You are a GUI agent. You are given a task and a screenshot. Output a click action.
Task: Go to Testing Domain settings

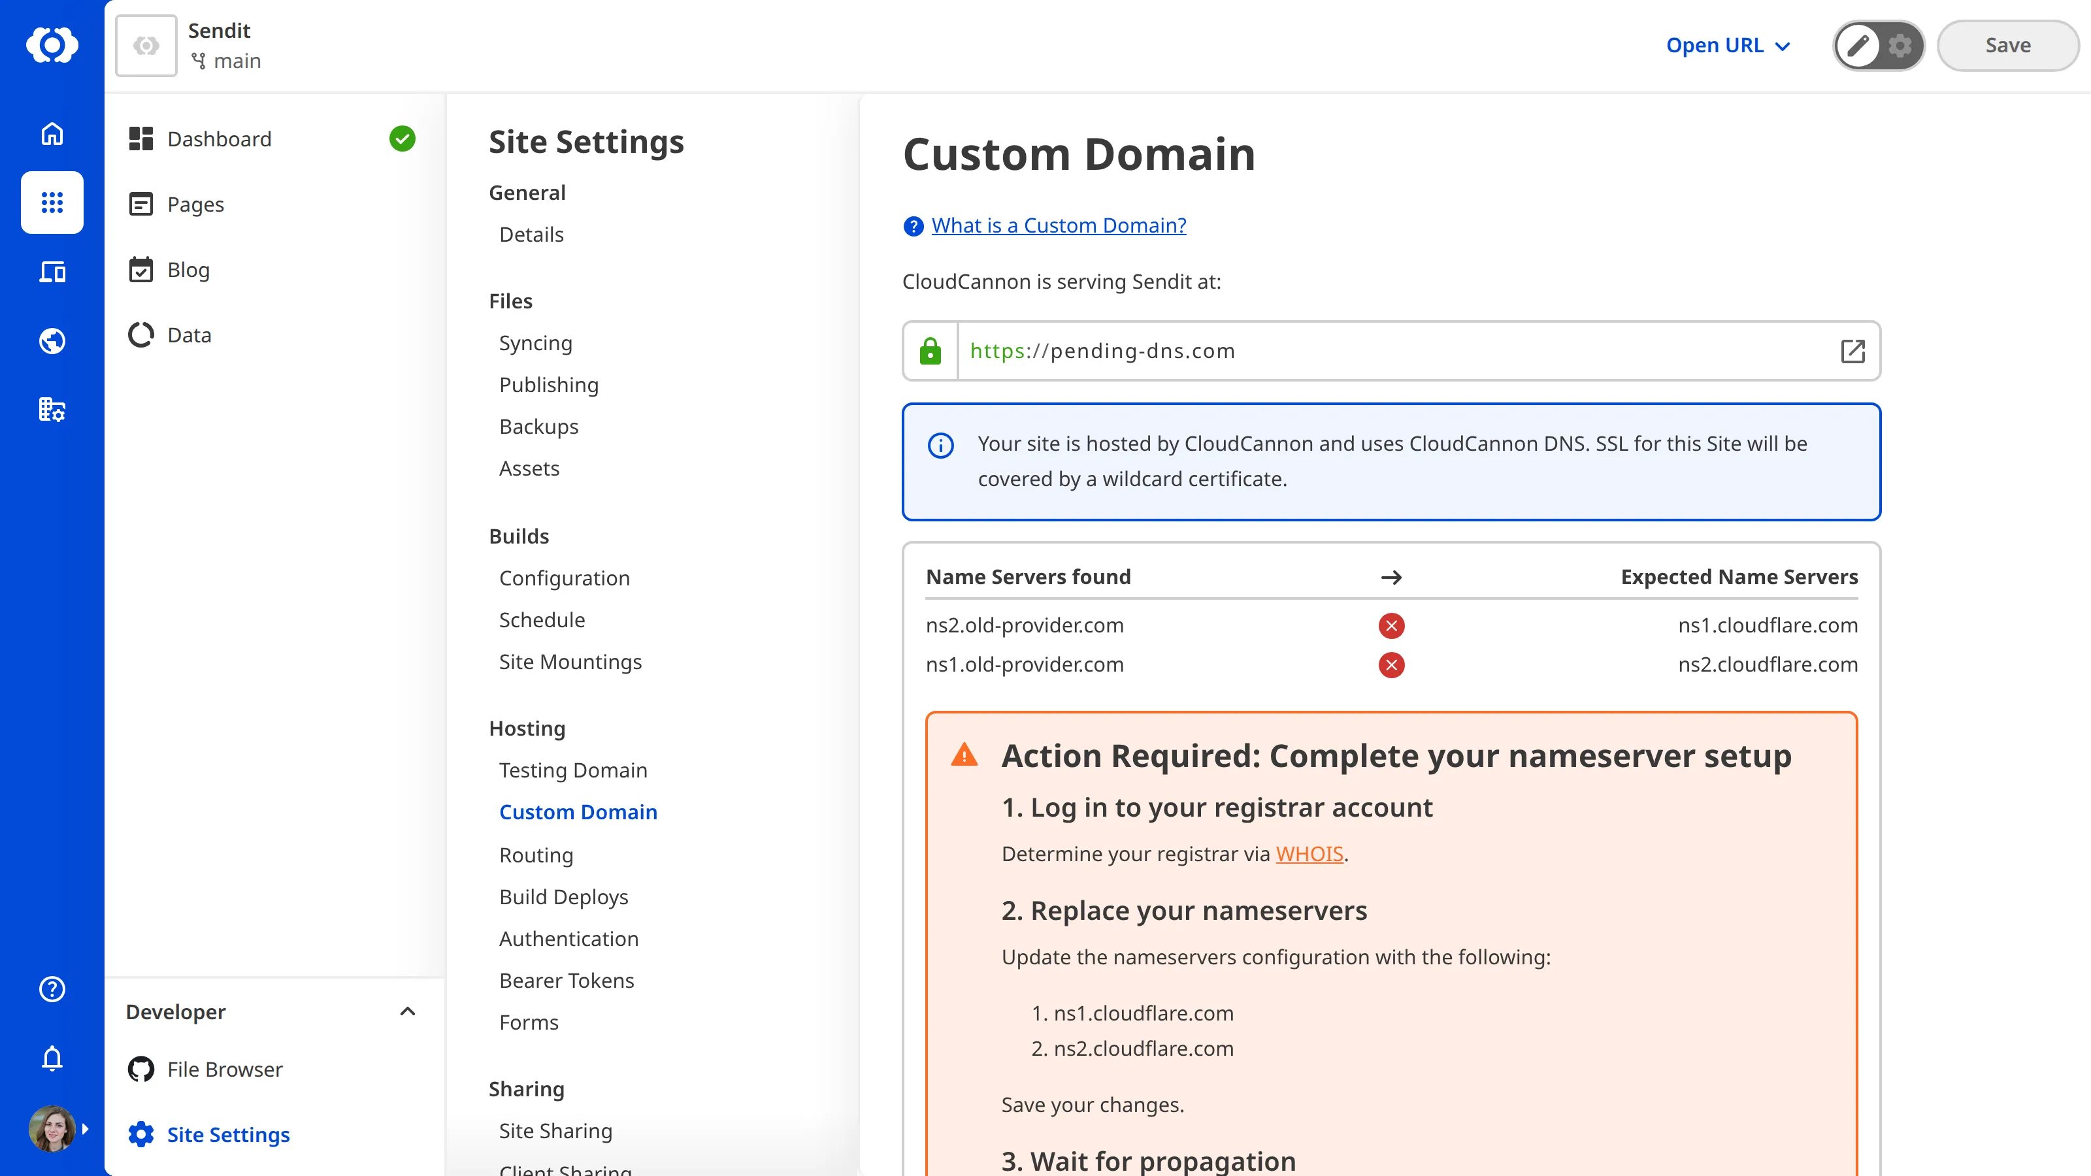(573, 770)
